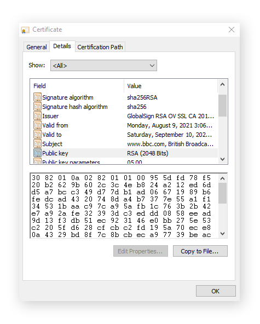
Task: Click the Saturday, September 10 value
Action: [170, 135]
